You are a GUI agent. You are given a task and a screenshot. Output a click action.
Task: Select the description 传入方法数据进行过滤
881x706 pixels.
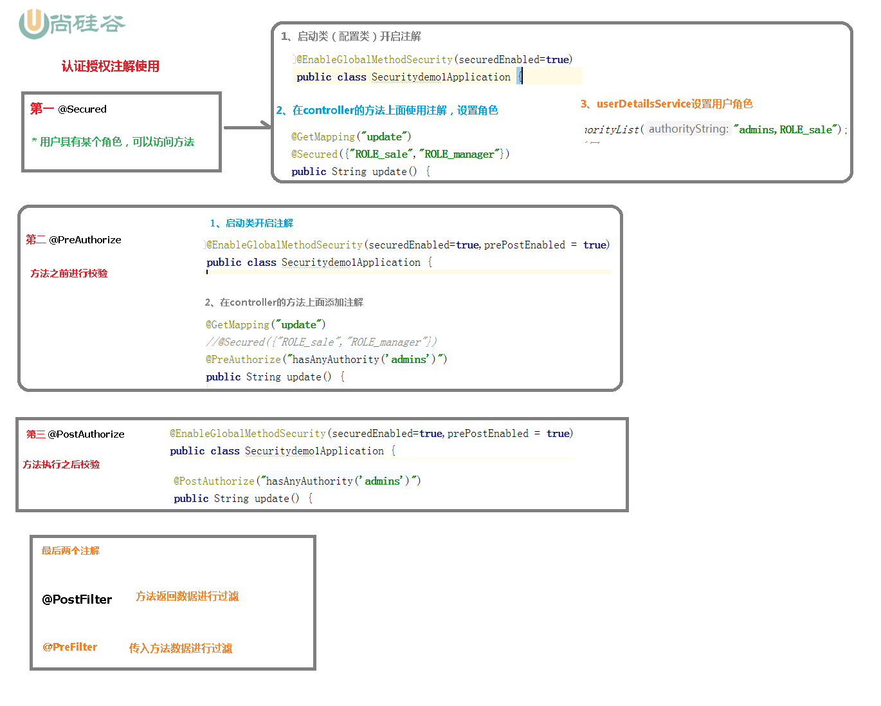pyautogui.click(x=181, y=648)
